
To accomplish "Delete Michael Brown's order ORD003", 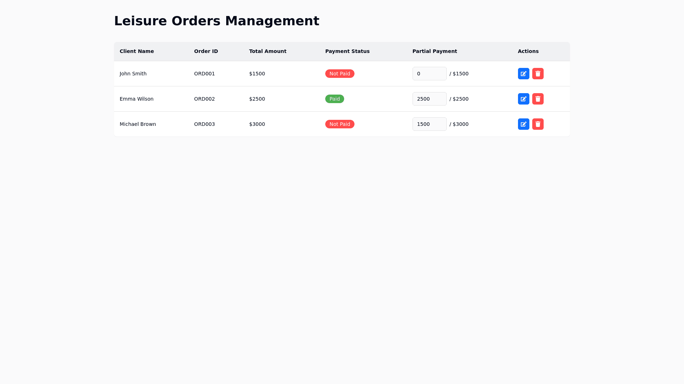I will (538, 124).
